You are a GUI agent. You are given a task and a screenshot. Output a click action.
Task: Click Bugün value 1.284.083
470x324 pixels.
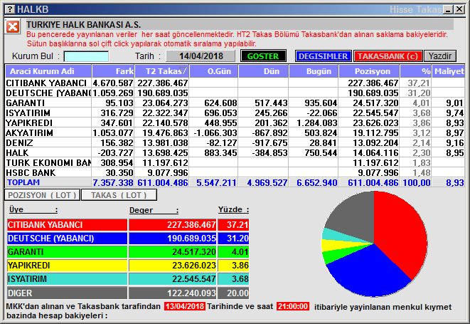point(317,122)
